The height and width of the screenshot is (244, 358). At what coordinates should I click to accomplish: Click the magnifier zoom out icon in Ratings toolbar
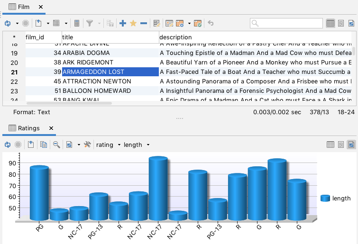[56, 145]
